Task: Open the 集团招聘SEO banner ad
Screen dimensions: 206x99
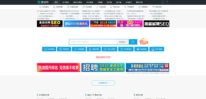Action: pyautogui.click(x=50, y=24)
